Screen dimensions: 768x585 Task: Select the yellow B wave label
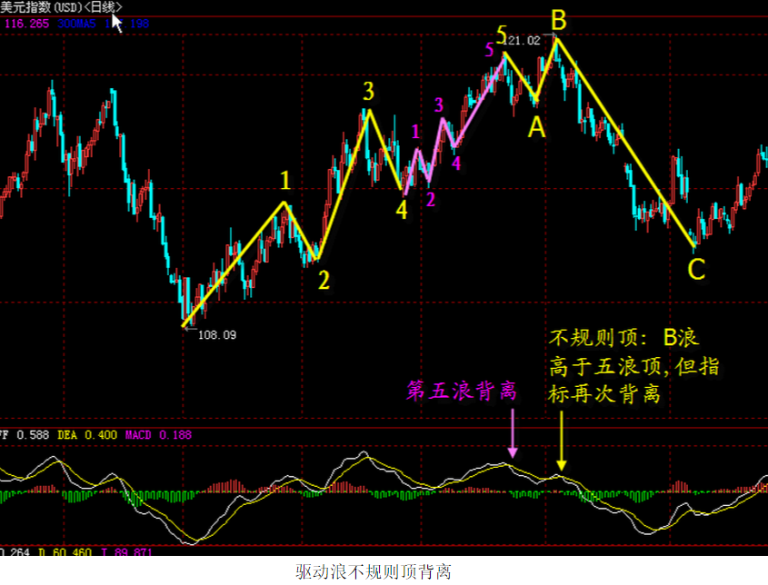tap(559, 21)
